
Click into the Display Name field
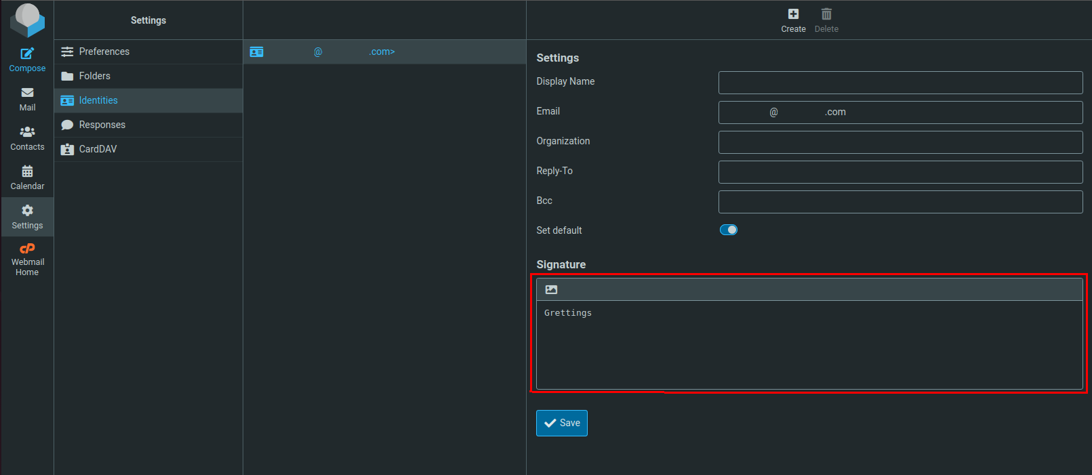(x=900, y=83)
